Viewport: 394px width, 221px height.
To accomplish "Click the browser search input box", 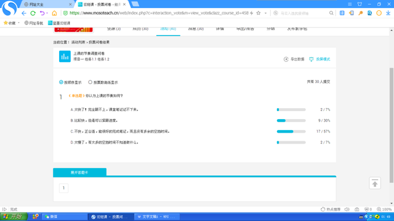I will (x=303, y=14).
